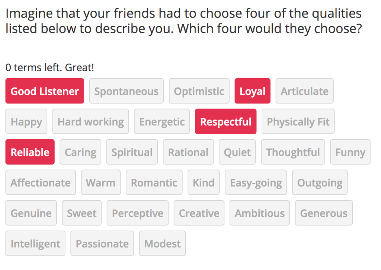381x270 pixels.
Task: Toggle off the Respectful quality
Action: (225, 122)
